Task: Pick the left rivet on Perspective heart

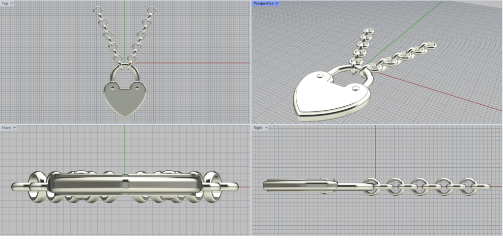Action: 320,76
